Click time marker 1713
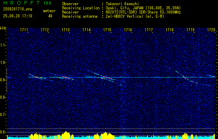218x139 pixels. tap(66, 30)
